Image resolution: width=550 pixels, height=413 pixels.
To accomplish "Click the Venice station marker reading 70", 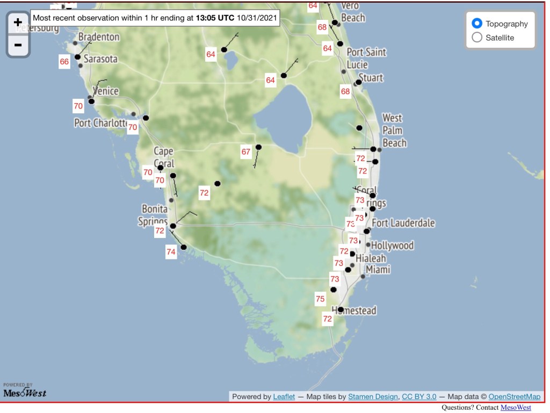I will point(91,101).
